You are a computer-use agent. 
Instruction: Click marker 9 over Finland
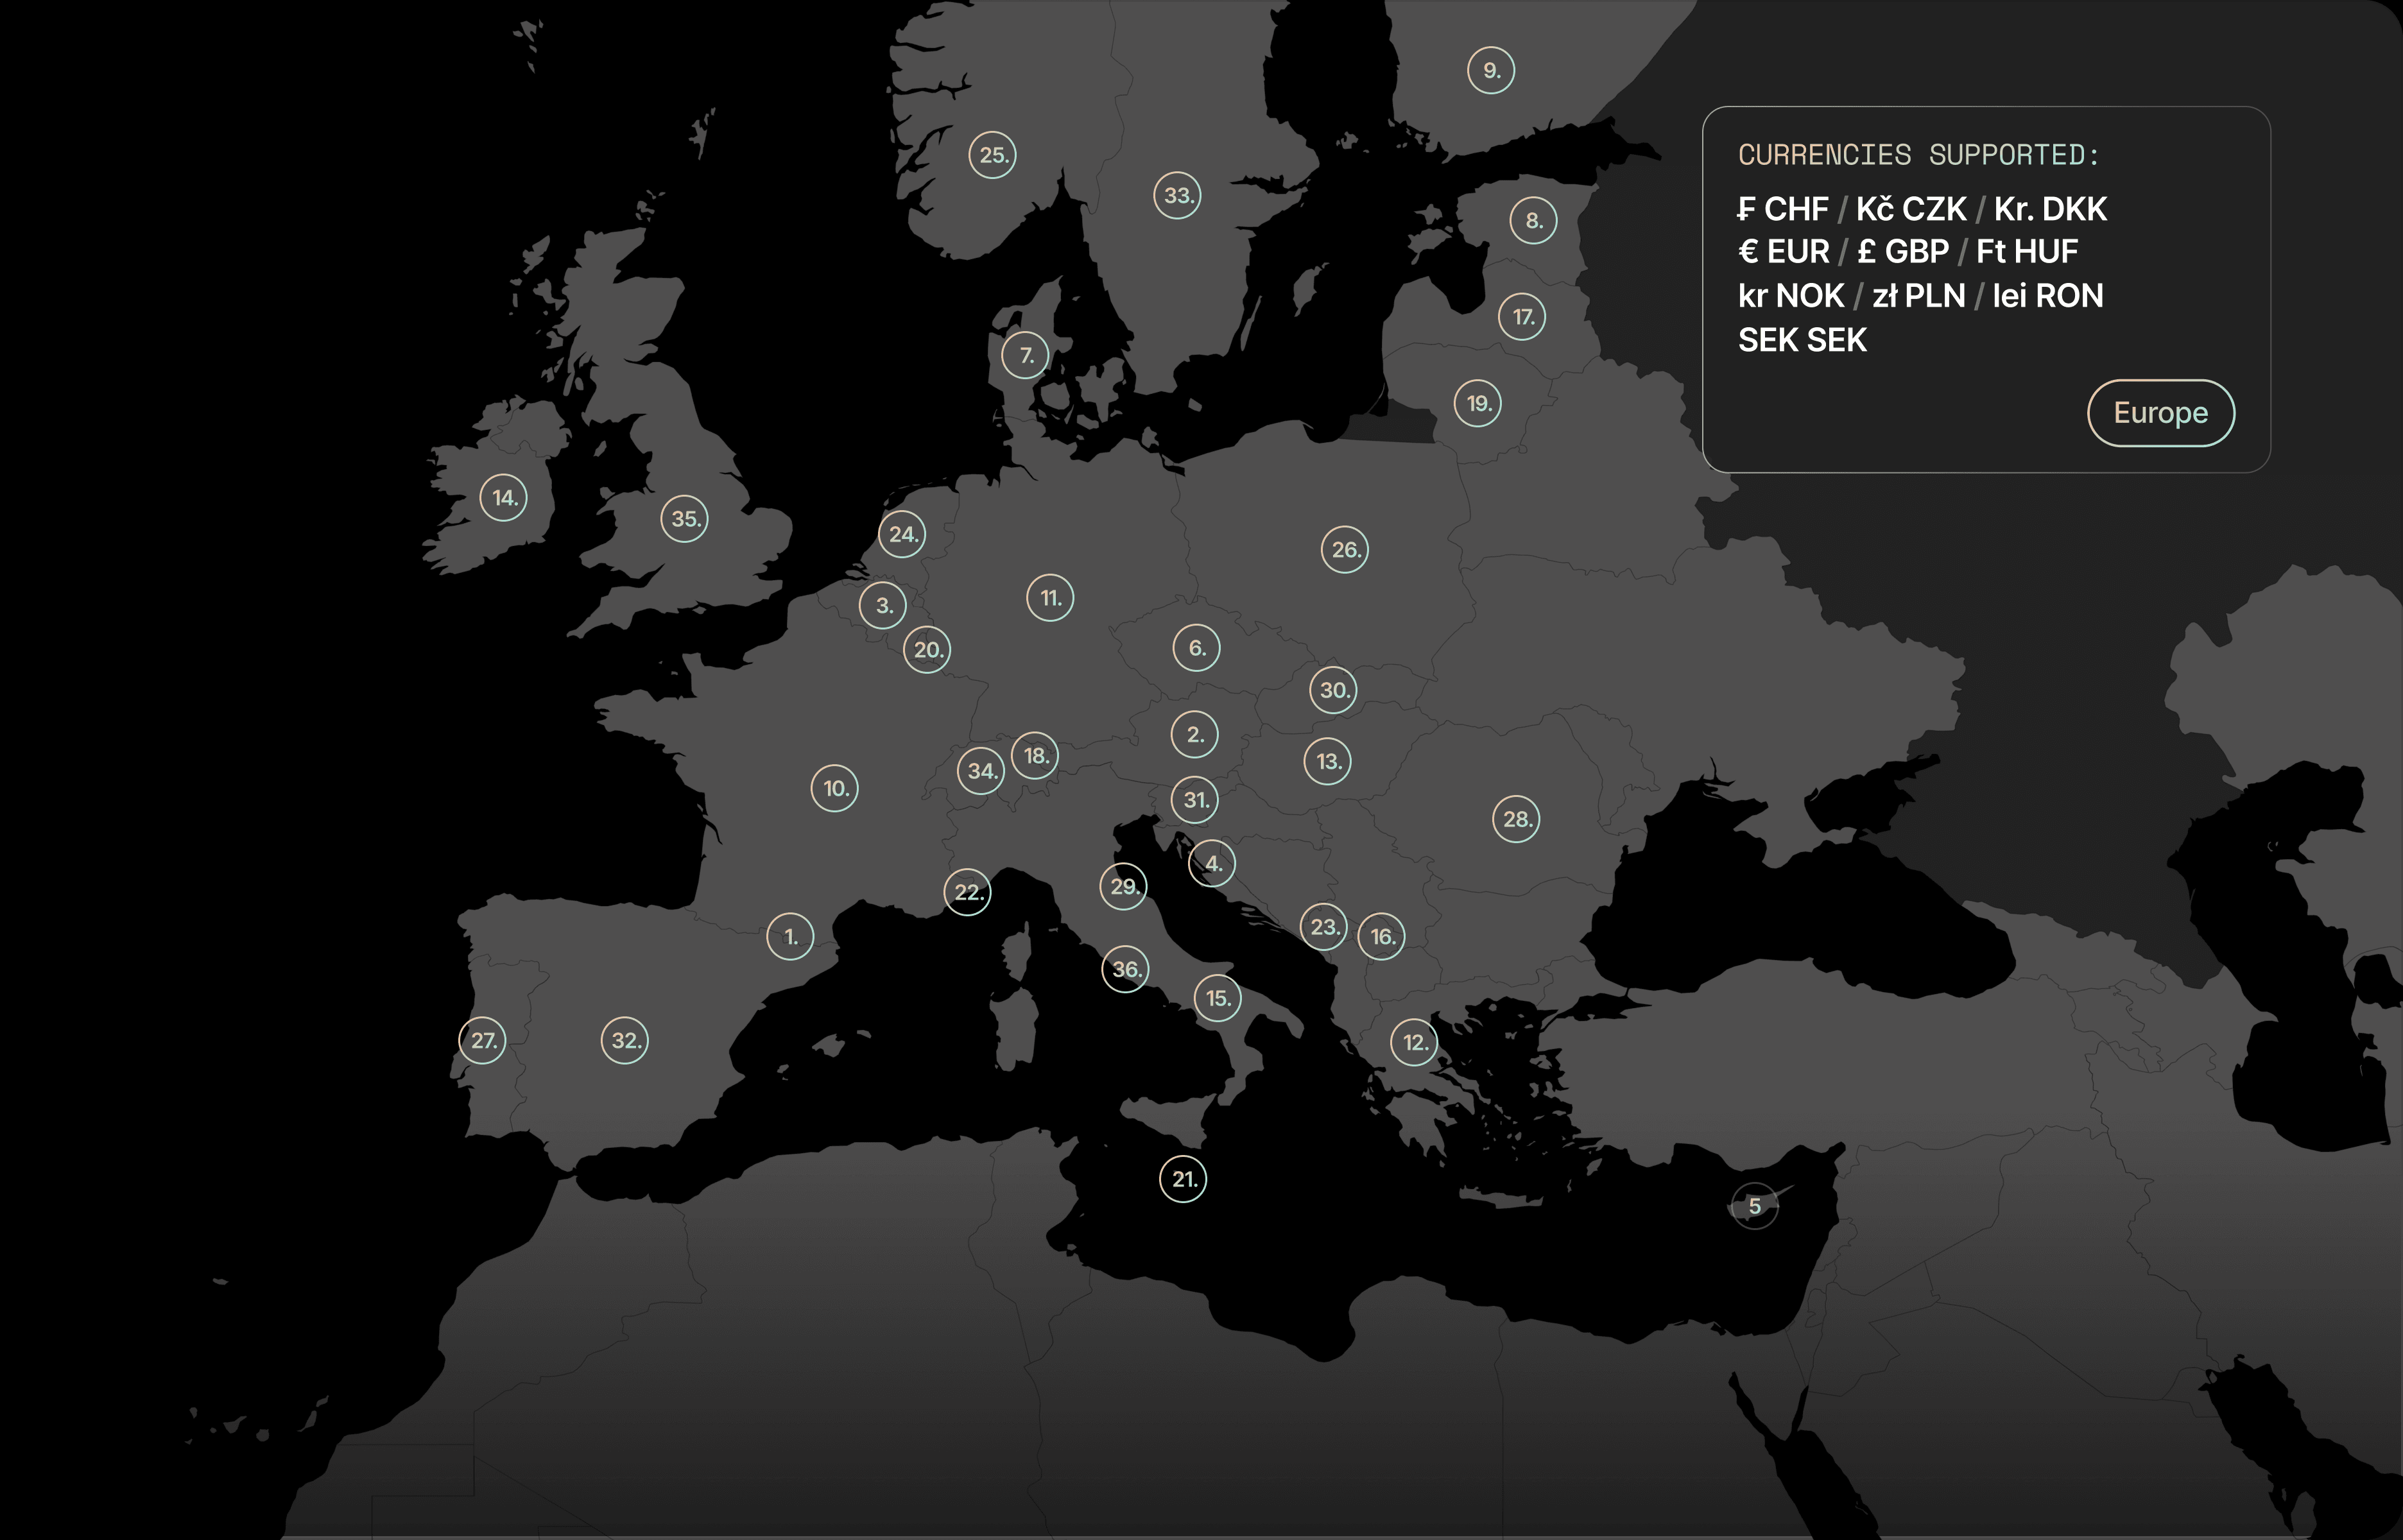coord(1491,70)
